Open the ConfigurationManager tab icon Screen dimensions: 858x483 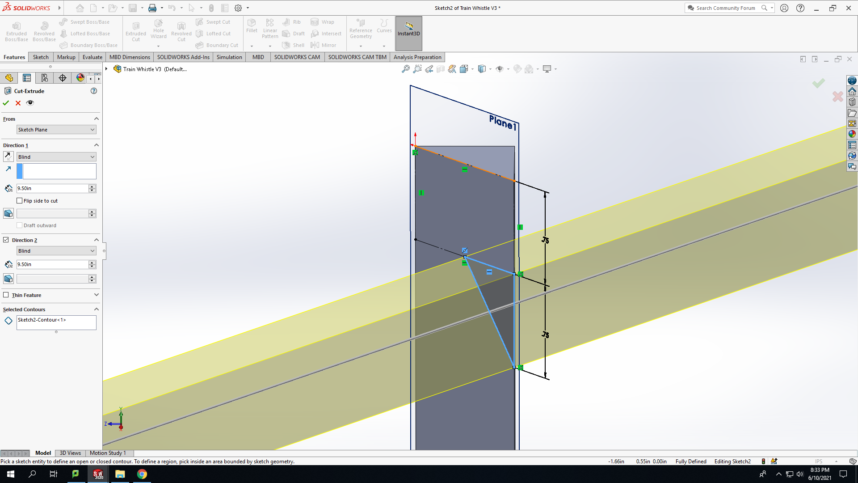(x=45, y=78)
